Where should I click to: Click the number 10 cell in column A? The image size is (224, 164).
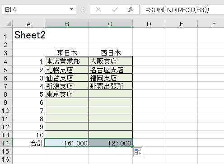pos(28,135)
